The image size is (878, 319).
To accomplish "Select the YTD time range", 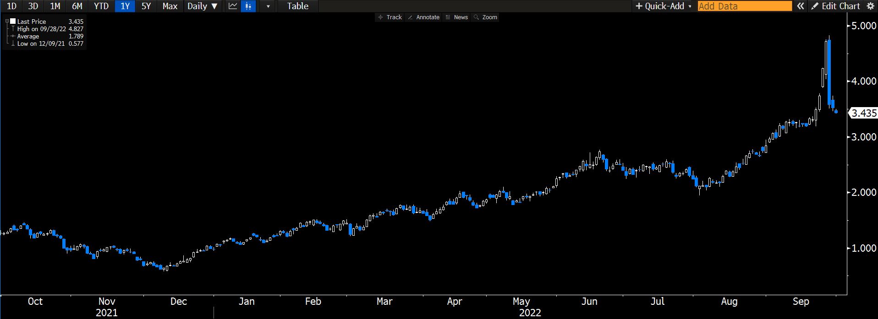I will [101, 6].
